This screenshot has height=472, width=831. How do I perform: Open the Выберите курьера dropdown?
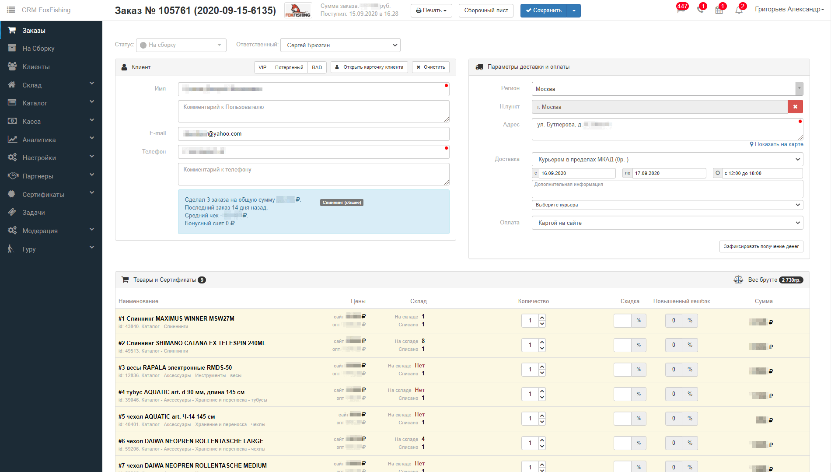tap(667, 205)
